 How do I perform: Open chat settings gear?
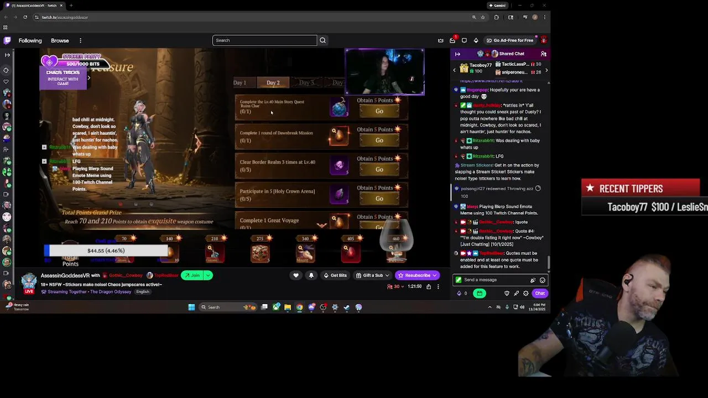click(x=525, y=294)
